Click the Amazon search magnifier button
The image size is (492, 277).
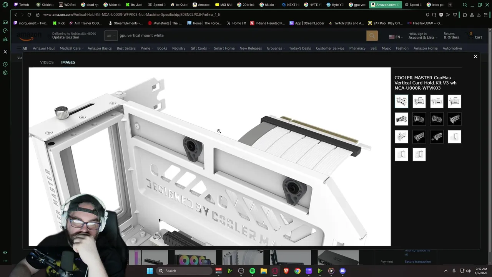(x=372, y=36)
